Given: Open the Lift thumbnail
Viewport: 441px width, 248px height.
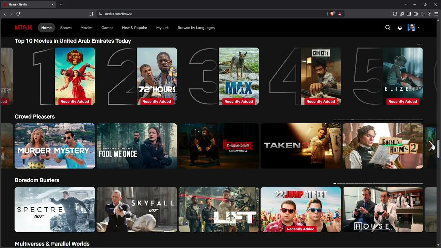Looking at the screenshot, I should point(219,209).
